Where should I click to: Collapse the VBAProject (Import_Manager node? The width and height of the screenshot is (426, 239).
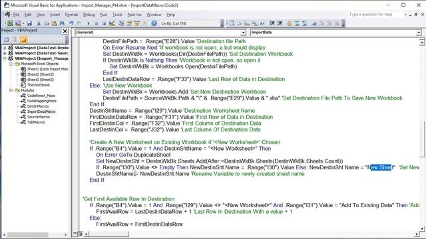click(5, 58)
